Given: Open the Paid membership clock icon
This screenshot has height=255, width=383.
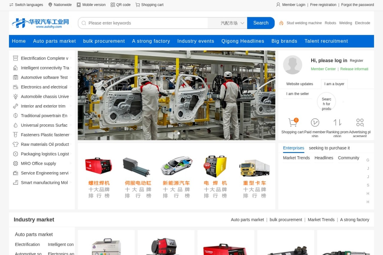Looking at the screenshot, I should tap(315, 122).
